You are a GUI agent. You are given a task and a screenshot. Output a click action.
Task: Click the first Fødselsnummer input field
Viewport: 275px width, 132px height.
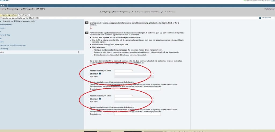pos(123,70)
